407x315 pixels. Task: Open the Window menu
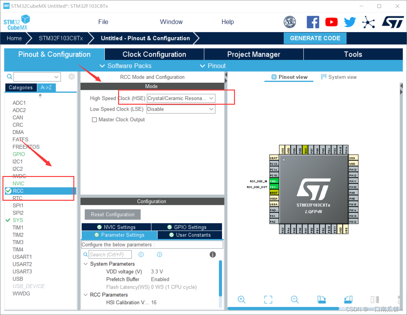point(171,22)
